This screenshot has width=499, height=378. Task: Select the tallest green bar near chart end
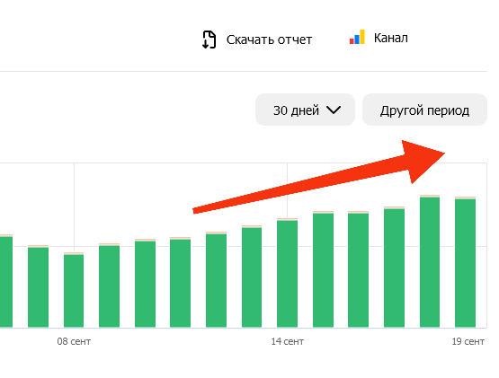[430, 261]
